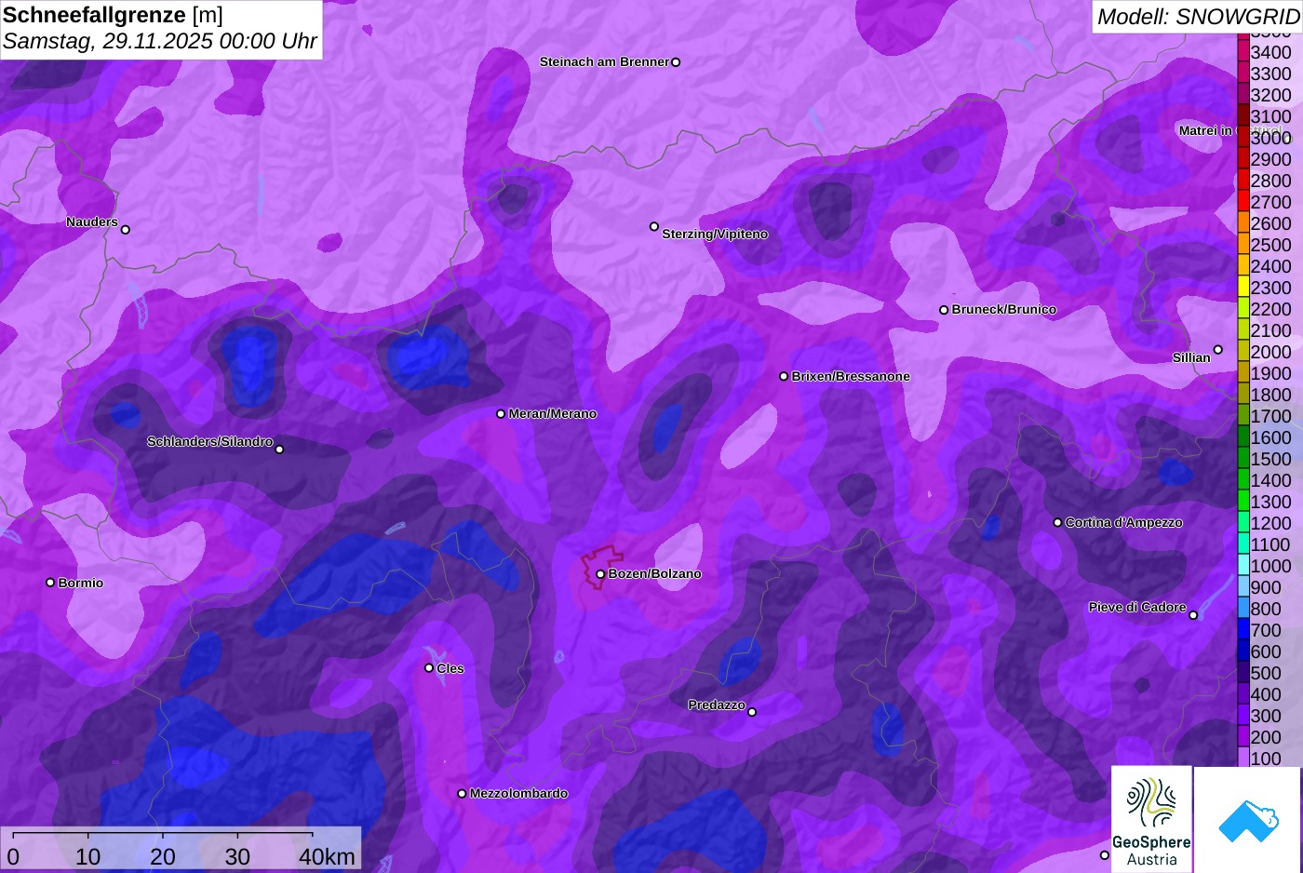
Task: Click the Cortina d'Ampezzo marker dot
Action: tap(1057, 523)
